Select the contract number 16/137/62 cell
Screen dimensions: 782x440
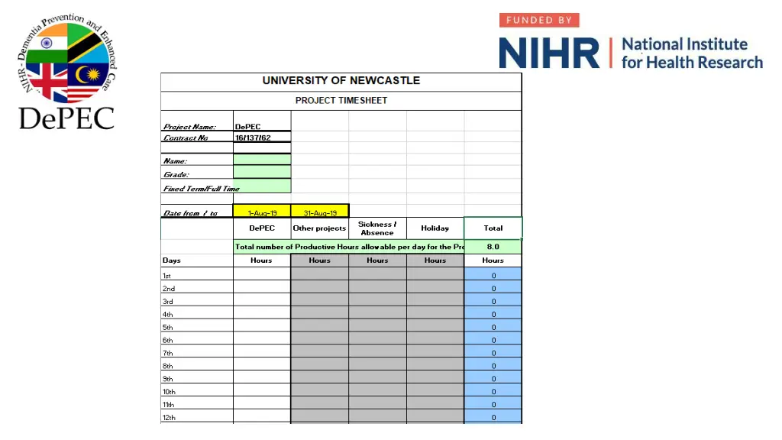[262, 137]
